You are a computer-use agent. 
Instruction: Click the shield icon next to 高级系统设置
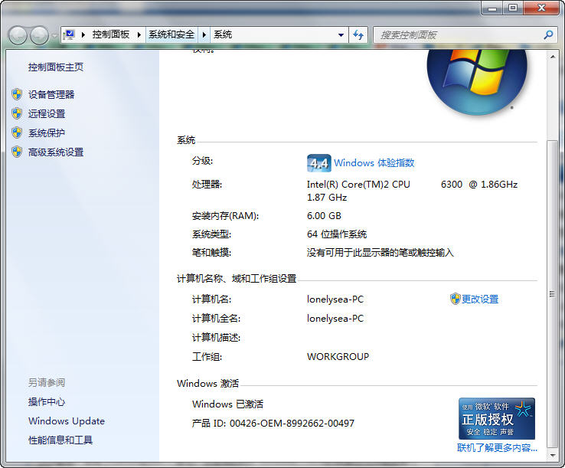pyautogui.click(x=17, y=152)
